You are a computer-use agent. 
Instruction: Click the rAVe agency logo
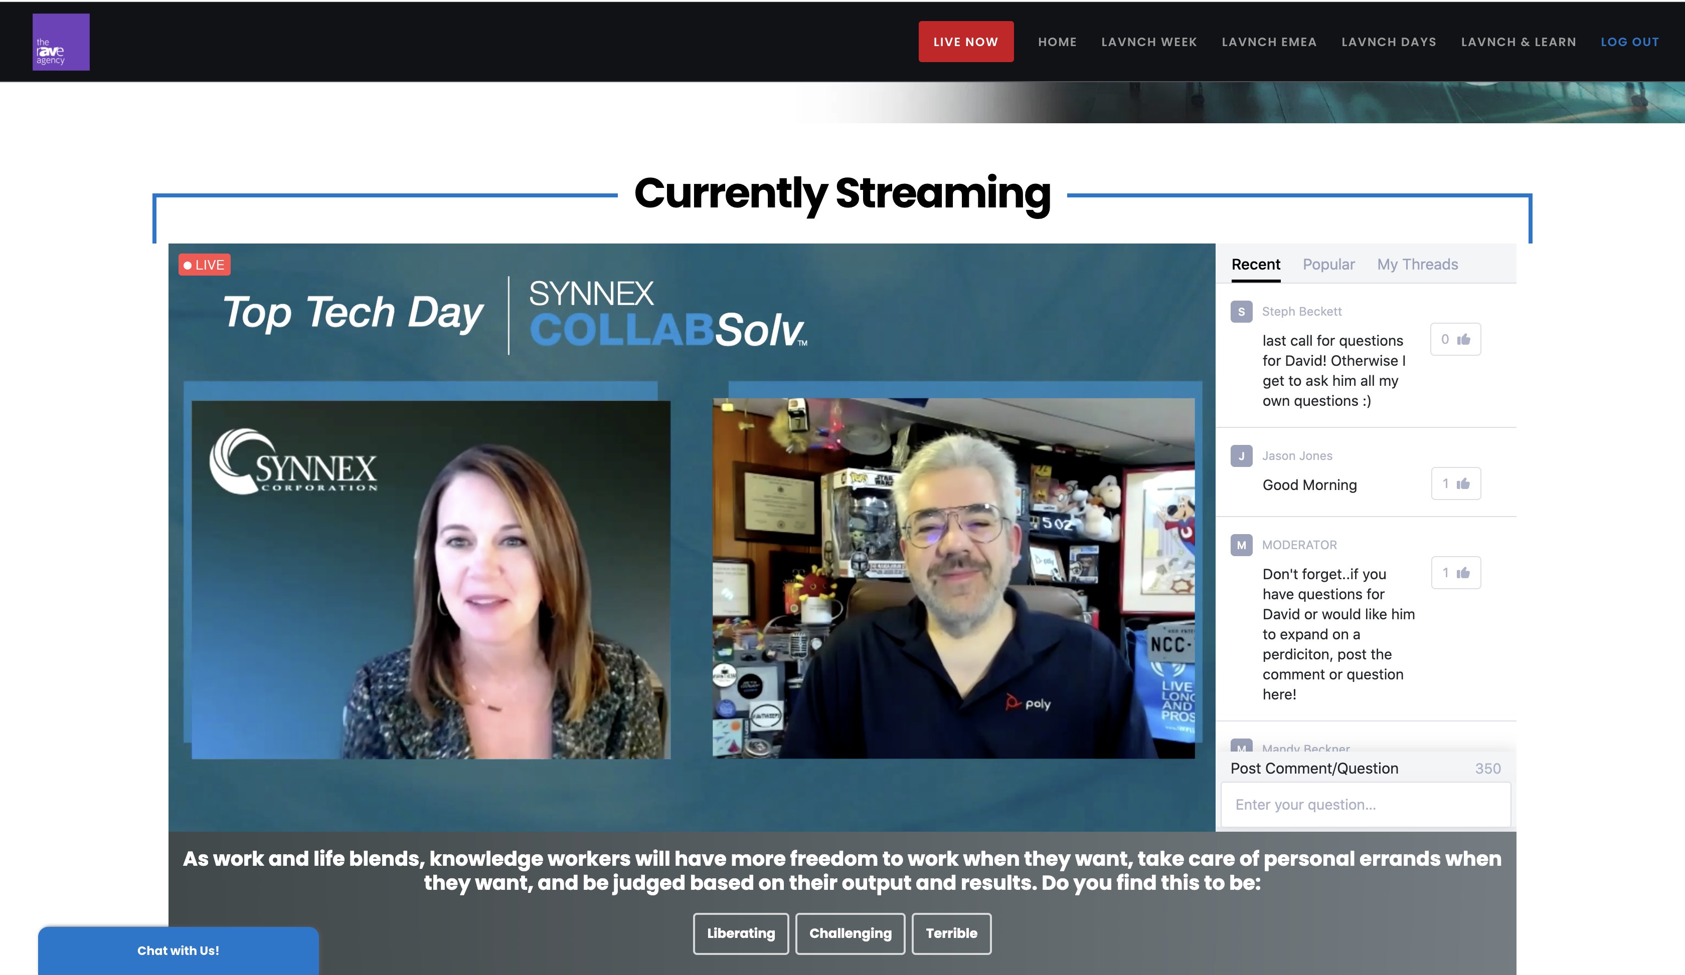coord(61,42)
